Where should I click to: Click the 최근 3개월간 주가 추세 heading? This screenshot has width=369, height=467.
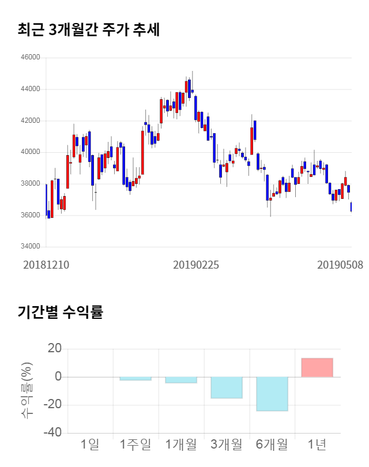[89, 31]
